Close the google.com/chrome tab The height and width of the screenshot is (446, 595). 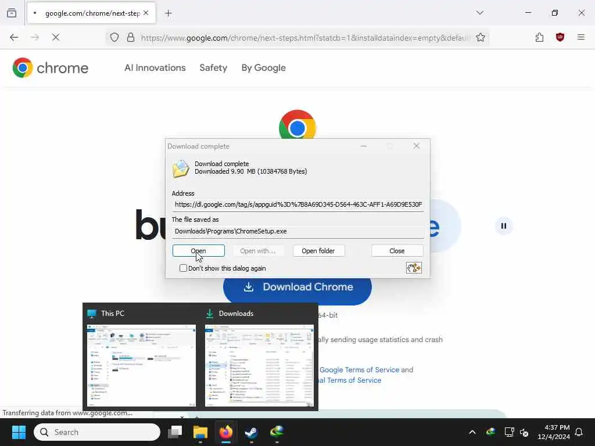(x=146, y=13)
